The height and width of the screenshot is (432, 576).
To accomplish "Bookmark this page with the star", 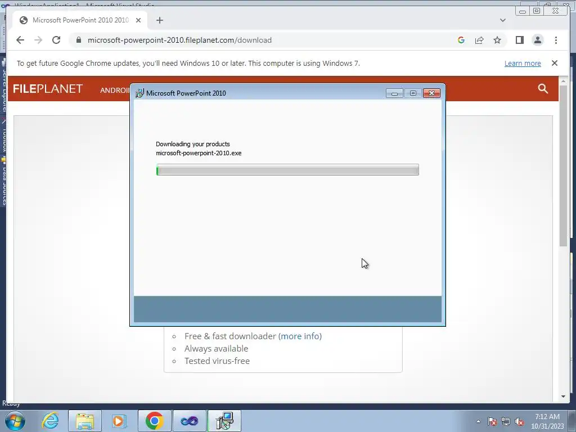I will [x=497, y=40].
